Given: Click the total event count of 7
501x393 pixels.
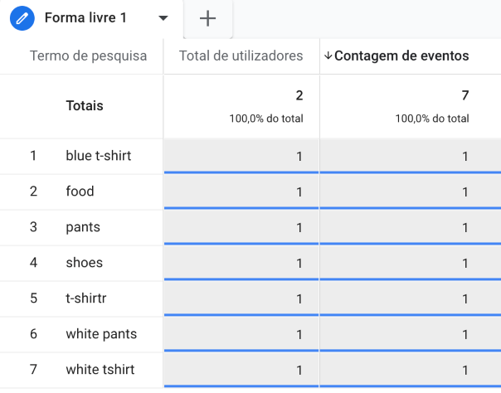Looking at the screenshot, I should [x=465, y=96].
